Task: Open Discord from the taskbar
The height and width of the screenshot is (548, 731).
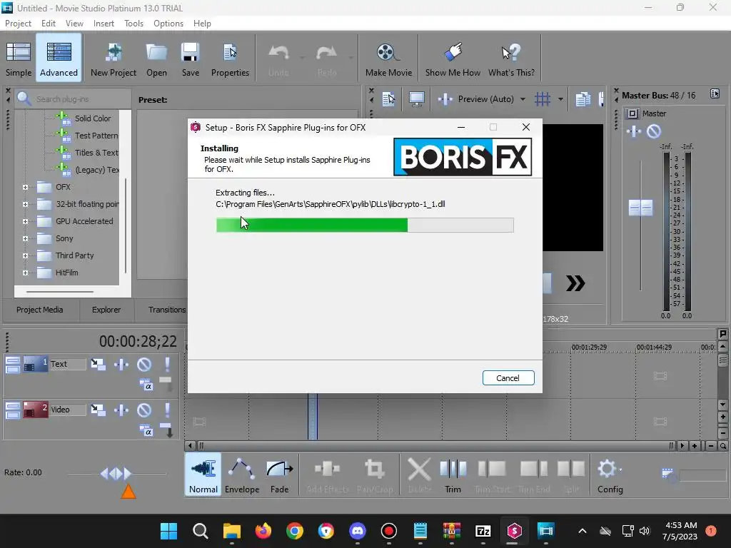Action: [x=358, y=531]
